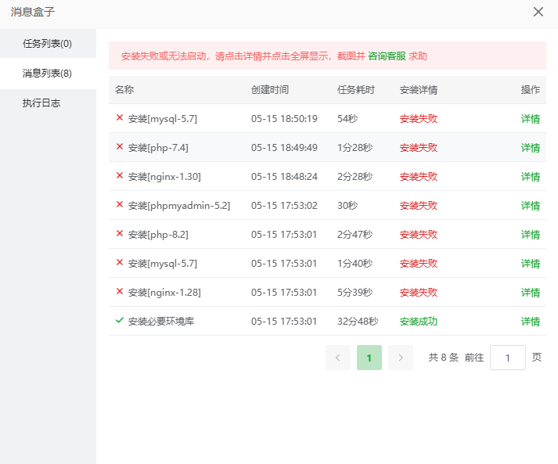
Task: Click the 安装详情 column header
Action: 418,90
